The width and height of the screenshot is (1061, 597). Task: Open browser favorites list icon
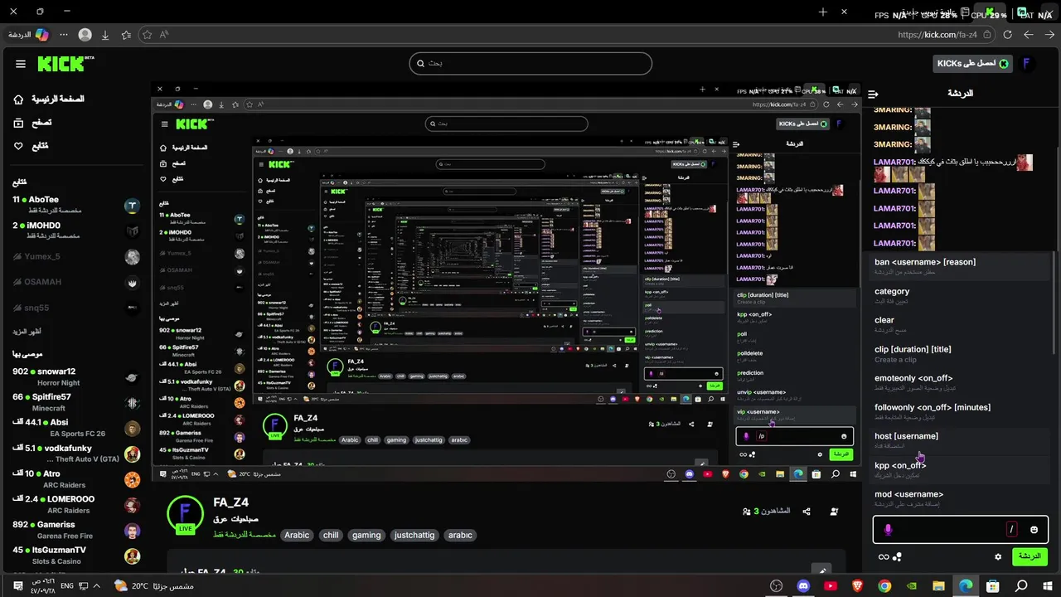(126, 35)
